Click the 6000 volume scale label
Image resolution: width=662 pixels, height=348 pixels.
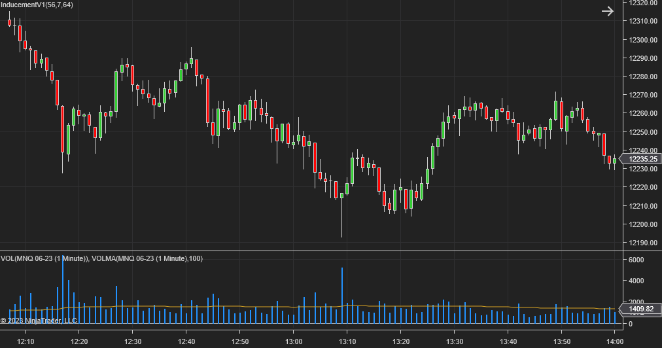click(635, 260)
